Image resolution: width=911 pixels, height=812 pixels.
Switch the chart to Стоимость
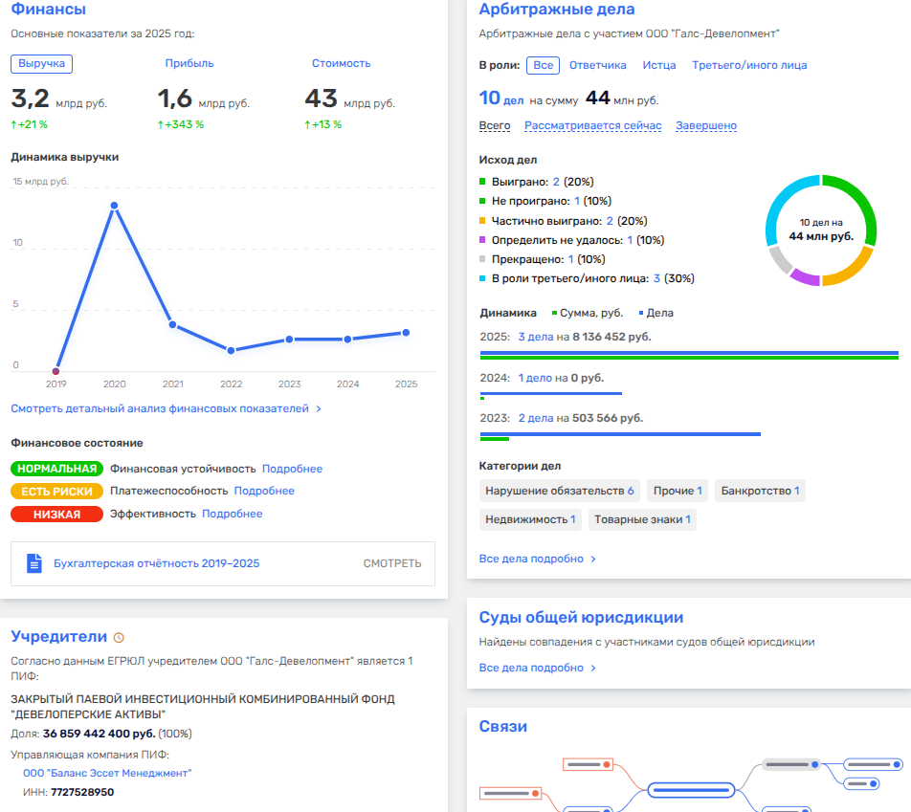click(341, 63)
